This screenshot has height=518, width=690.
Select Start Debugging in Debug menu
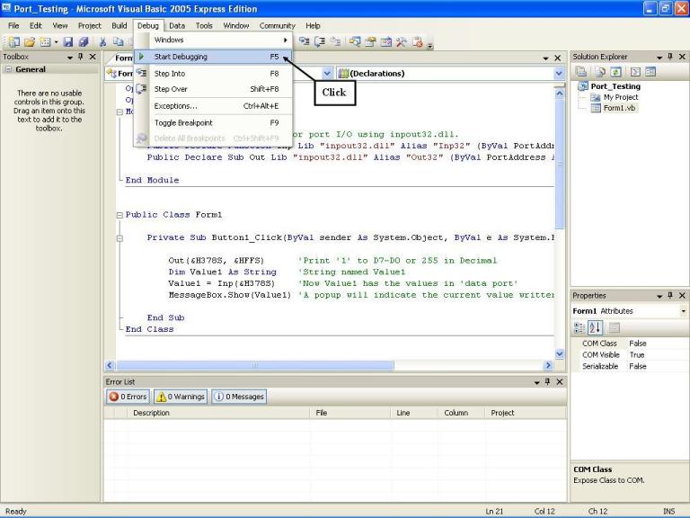point(213,57)
